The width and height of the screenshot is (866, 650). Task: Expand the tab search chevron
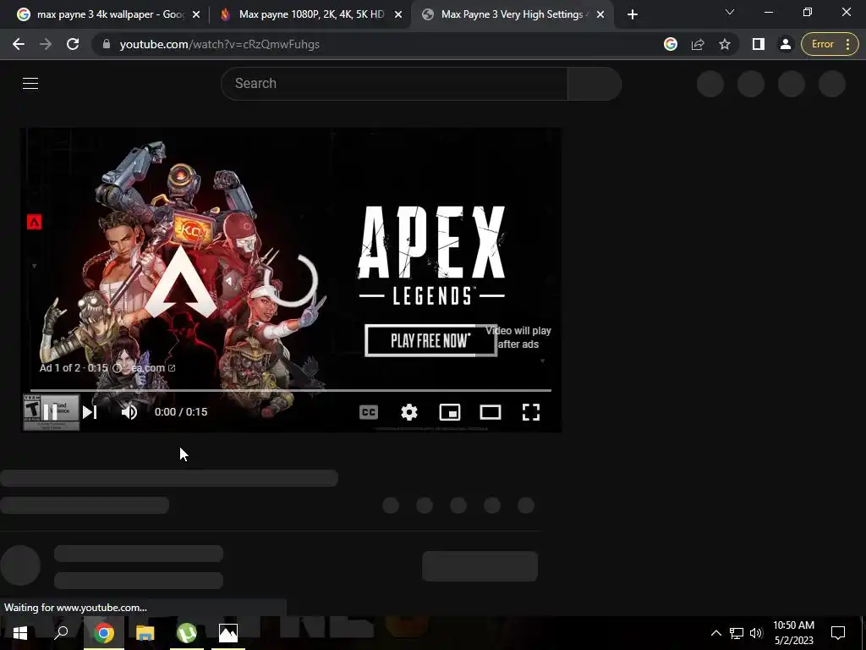click(x=730, y=12)
